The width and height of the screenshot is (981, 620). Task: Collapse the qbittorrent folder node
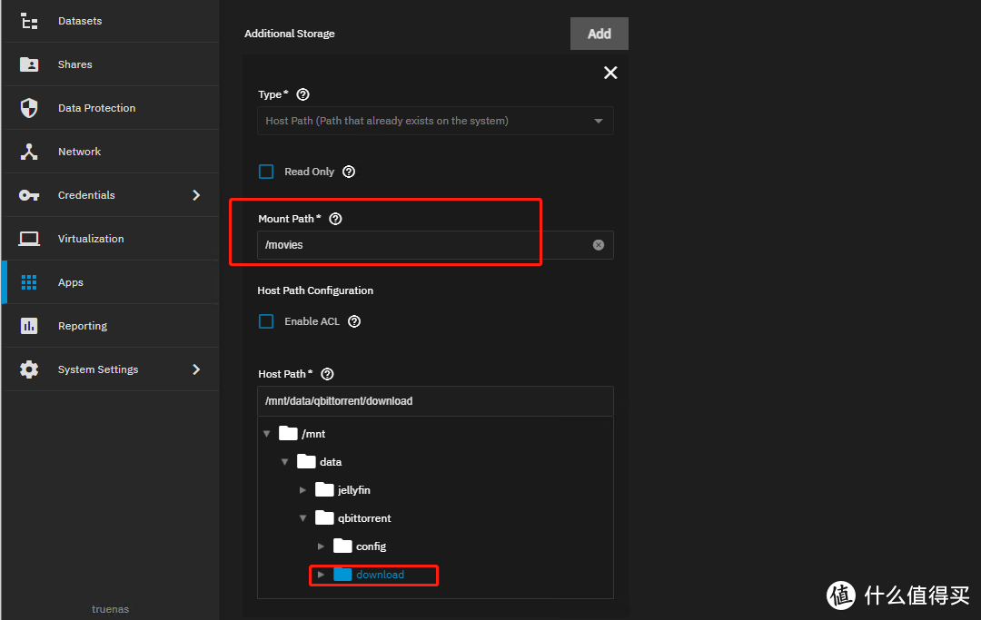tap(303, 518)
